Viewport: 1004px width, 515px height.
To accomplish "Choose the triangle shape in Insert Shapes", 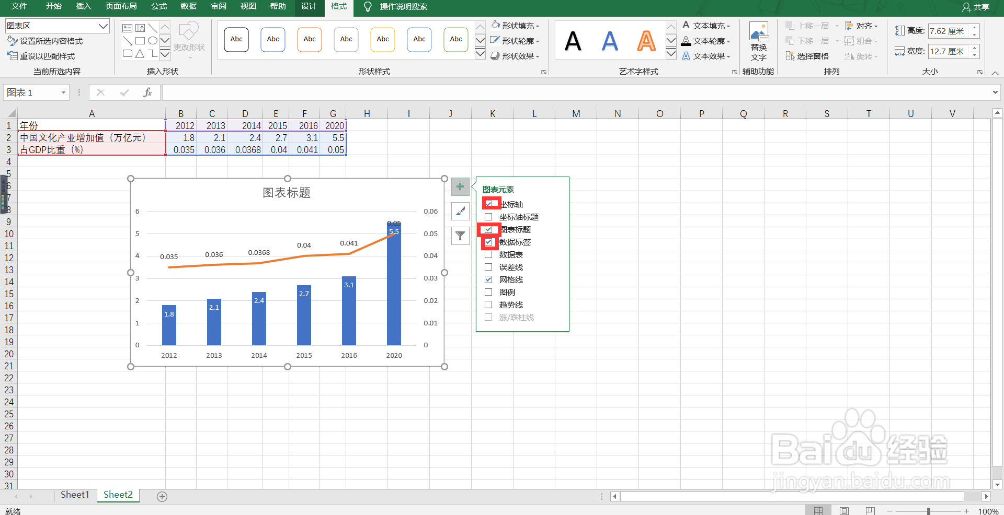I will pyautogui.click(x=140, y=53).
